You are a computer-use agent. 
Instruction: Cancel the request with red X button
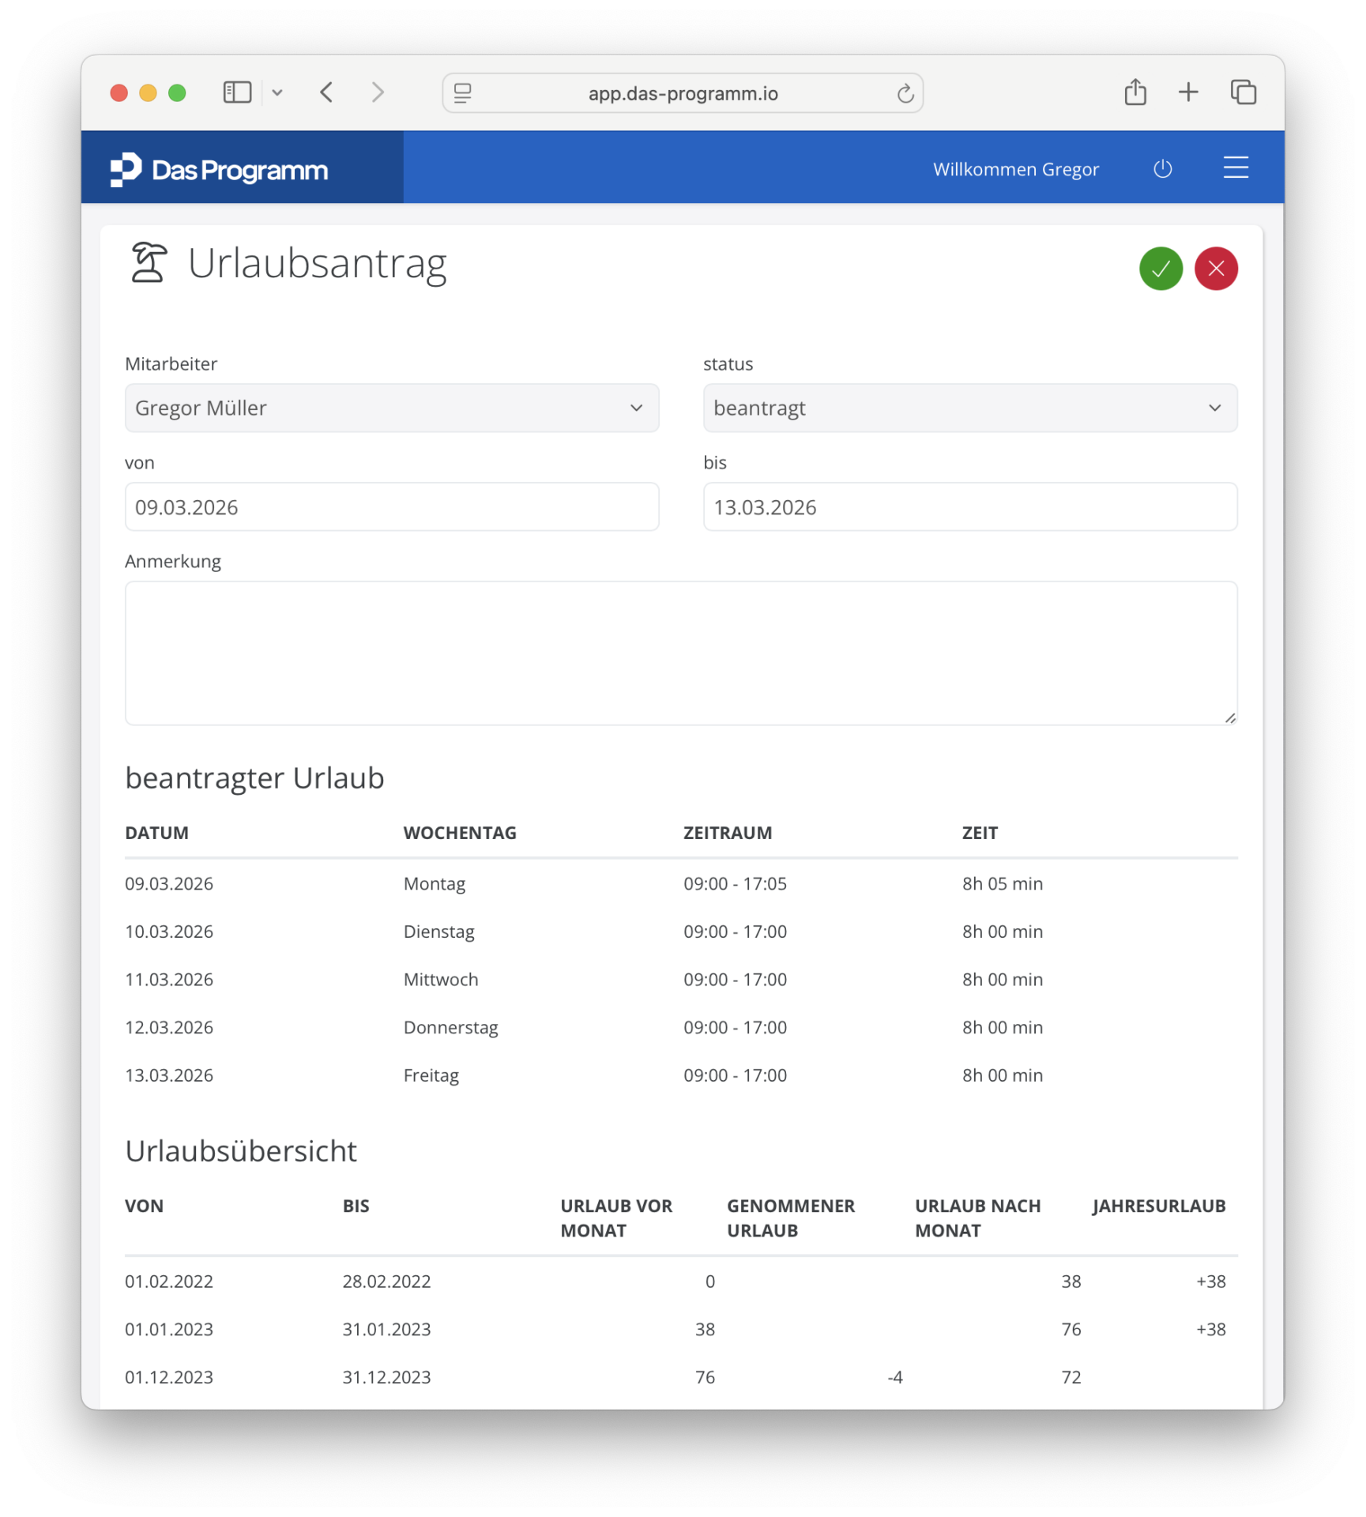(1215, 269)
